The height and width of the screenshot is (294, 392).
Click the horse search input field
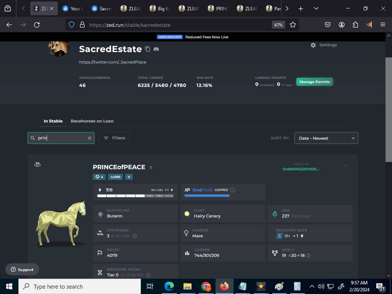coord(61,138)
